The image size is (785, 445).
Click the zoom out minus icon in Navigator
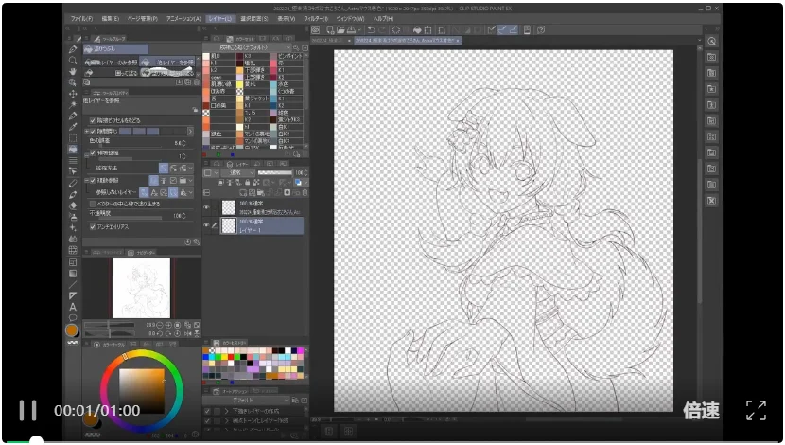[x=160, y=326]
